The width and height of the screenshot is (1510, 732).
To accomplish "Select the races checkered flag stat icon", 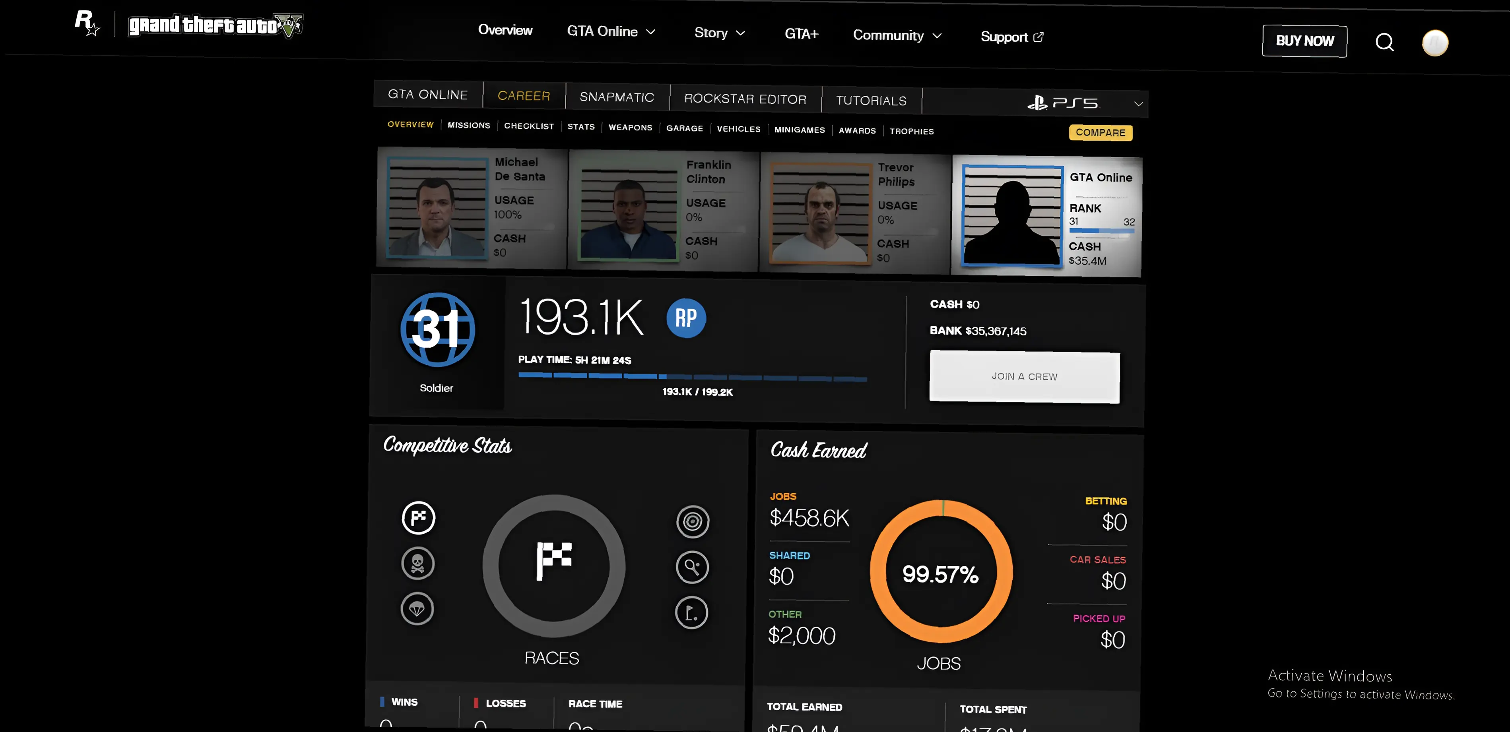I will (418, 517).
